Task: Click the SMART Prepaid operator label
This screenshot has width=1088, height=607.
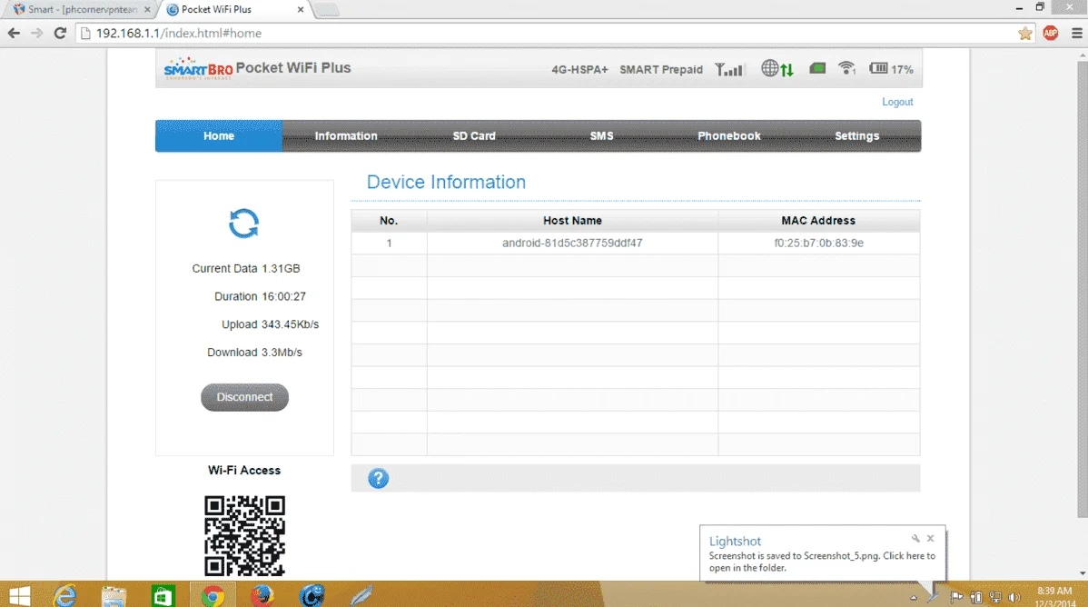Action: [x=661, y=69]
